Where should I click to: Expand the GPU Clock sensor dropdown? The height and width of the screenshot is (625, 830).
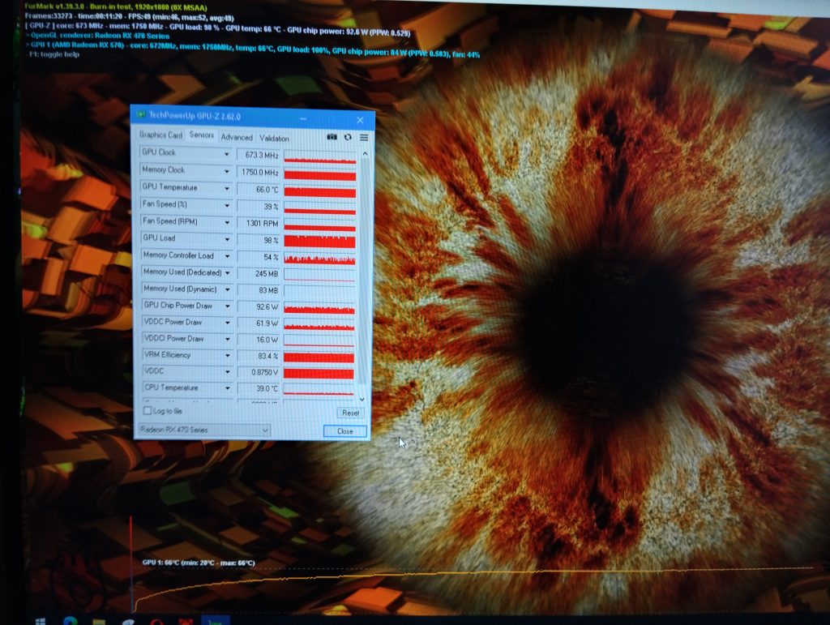[226, 153]
